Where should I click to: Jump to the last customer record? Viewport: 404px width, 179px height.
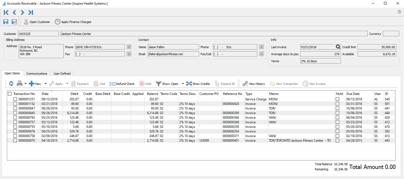pyautogui.click(x=31, y=12)
